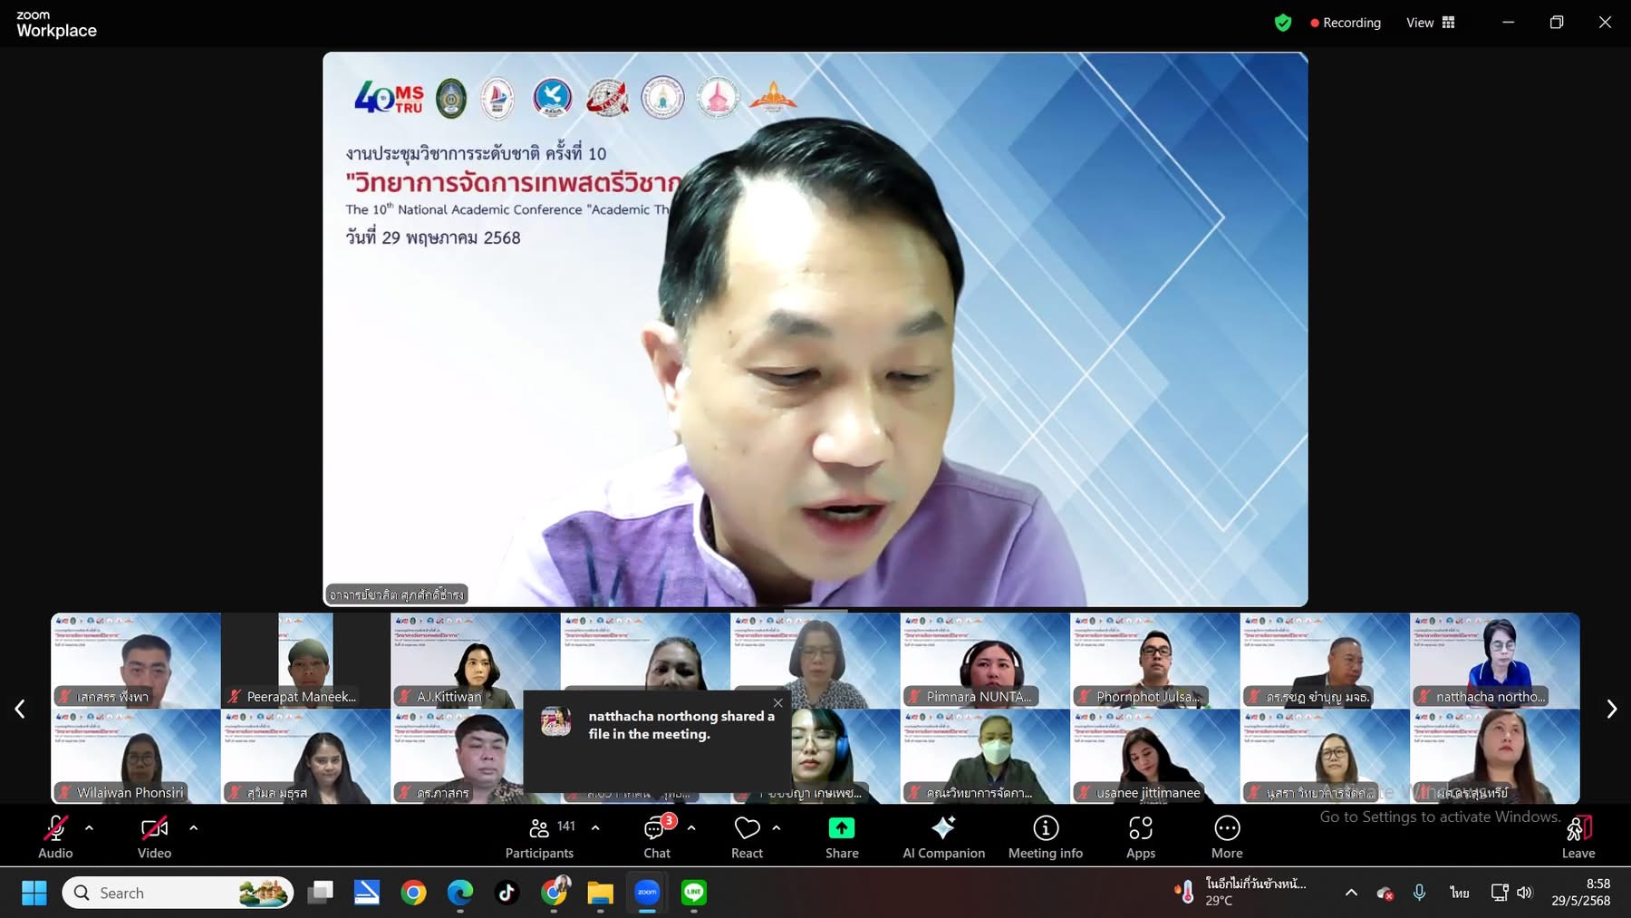Screen dimensions: 1631x918
Task: Unmute the microphone with Audio button
Action: 55,837
